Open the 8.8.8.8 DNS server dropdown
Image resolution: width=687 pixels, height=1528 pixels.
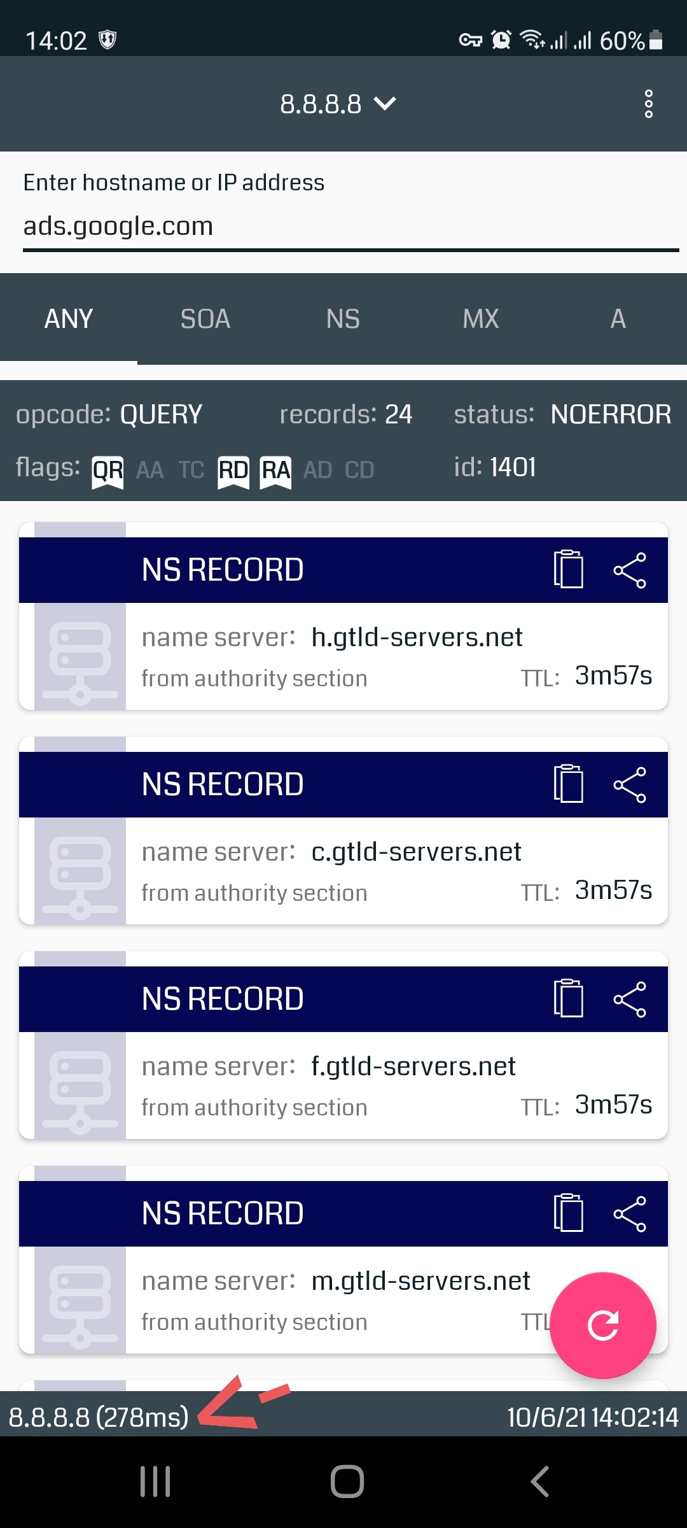338,104
